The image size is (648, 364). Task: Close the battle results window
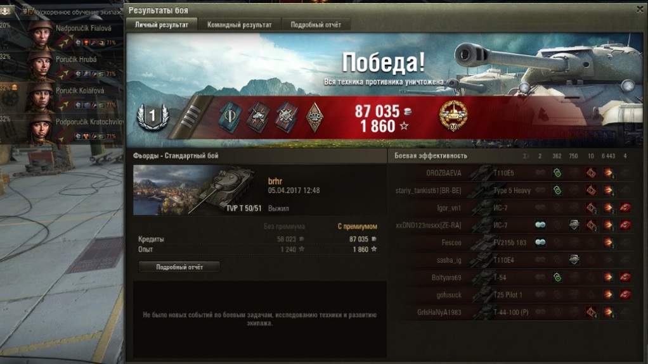pos(640,9)
